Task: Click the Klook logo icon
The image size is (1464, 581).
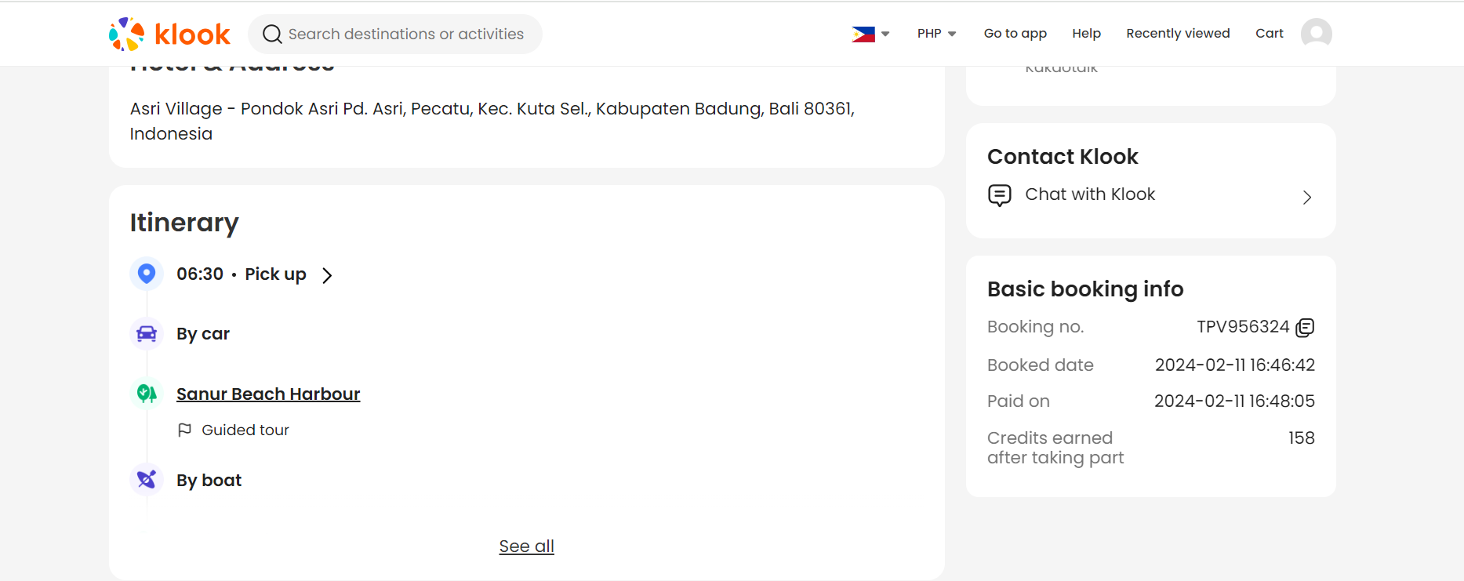Action: click(x=127, y=34)
